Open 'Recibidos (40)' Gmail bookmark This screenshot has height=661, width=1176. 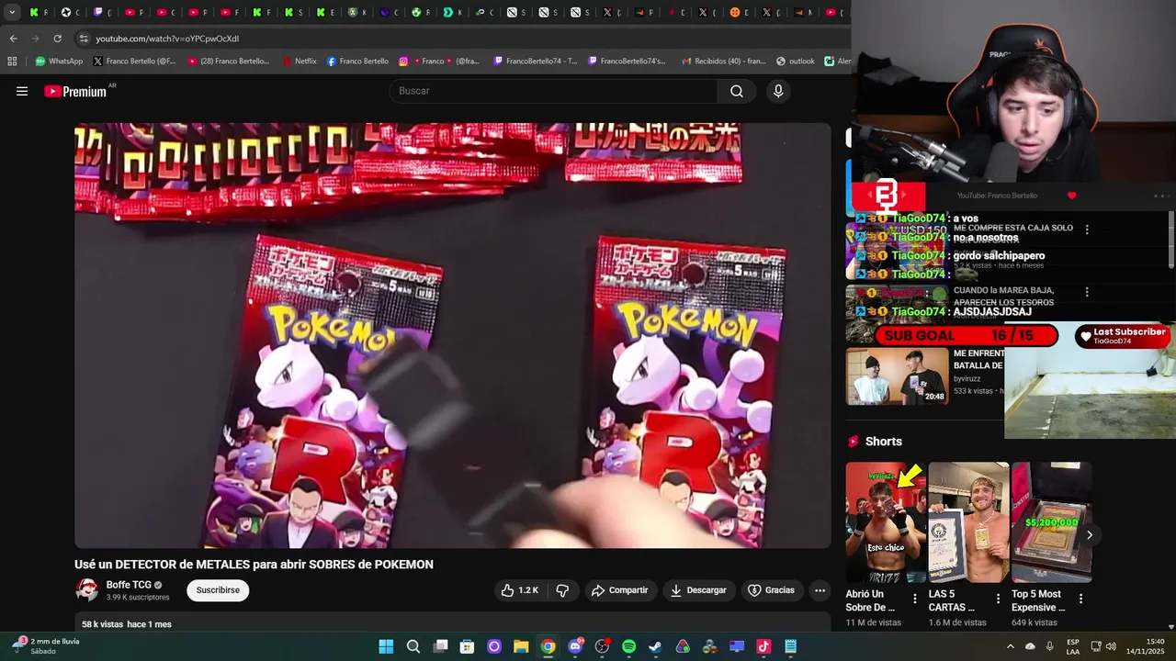(x=724, y=62)
